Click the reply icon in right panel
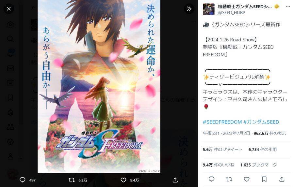The image size is (294, 187). point(211,179)
